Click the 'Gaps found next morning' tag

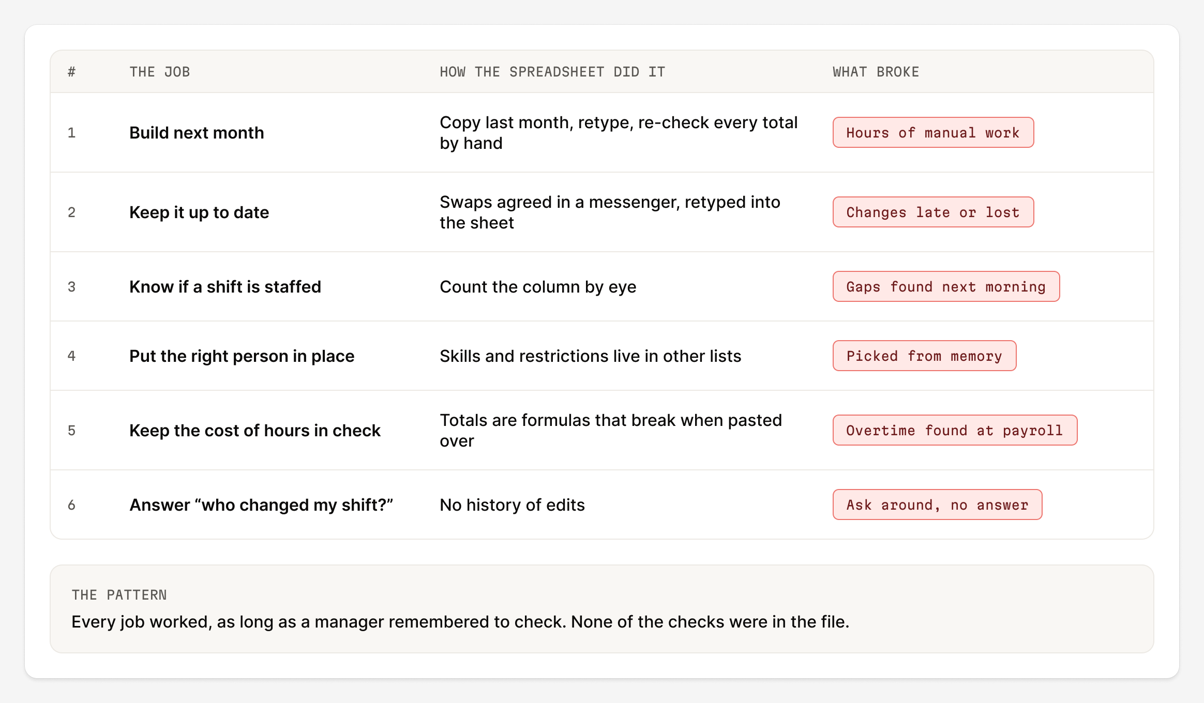pyautogui.click(x=946, y=286)
